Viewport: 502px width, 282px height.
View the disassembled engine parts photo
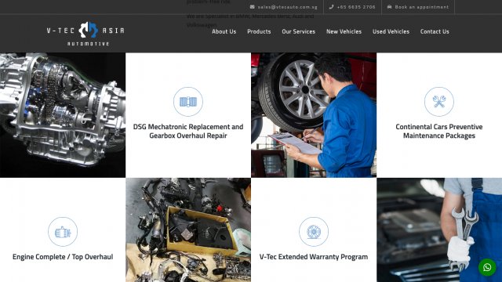click(x=188, y=230)
